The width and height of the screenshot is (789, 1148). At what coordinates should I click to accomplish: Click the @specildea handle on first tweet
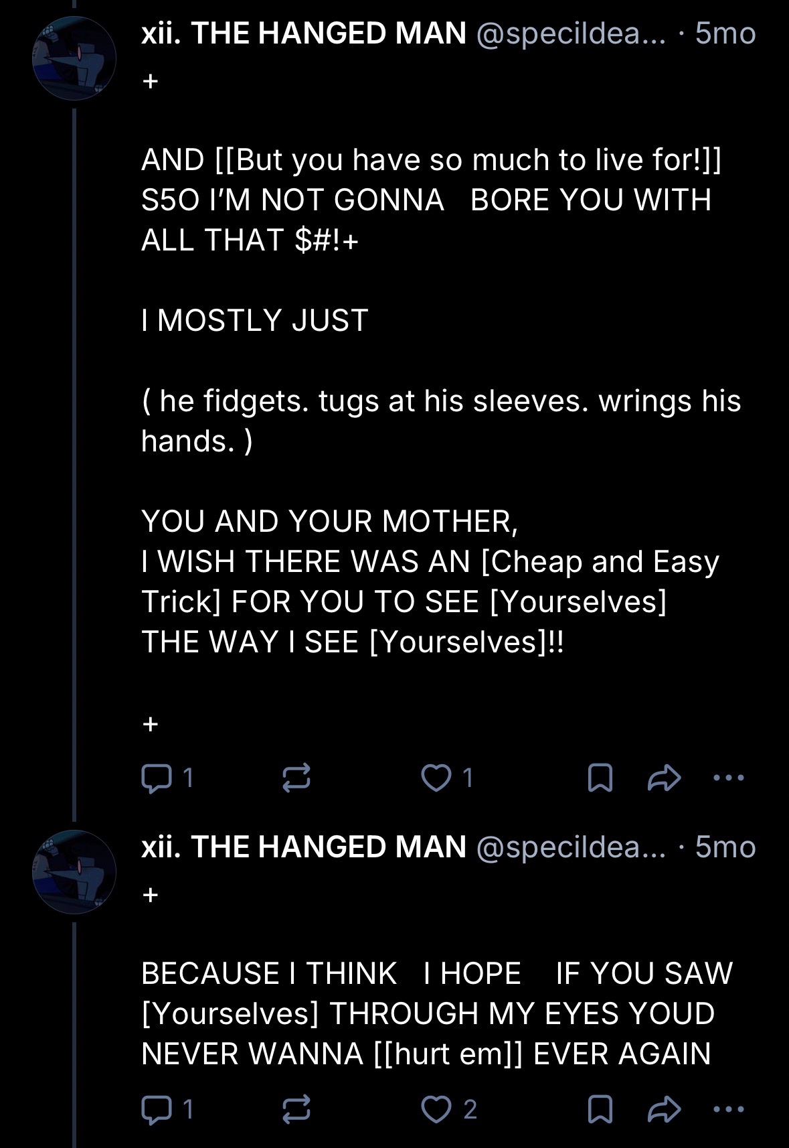571,33
